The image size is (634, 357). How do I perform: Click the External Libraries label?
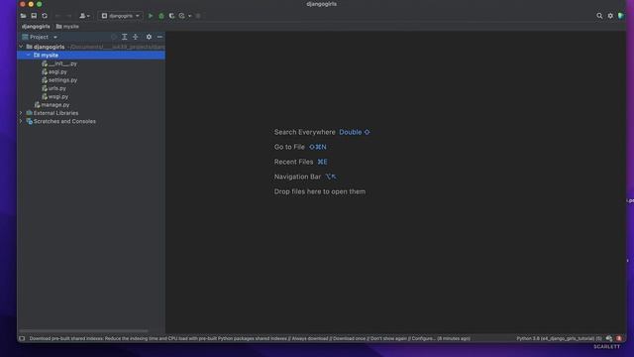(x=55, y=113)
